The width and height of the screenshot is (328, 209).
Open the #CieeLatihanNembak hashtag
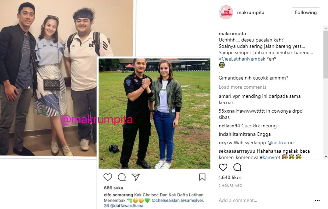click(x=242, y=59)
